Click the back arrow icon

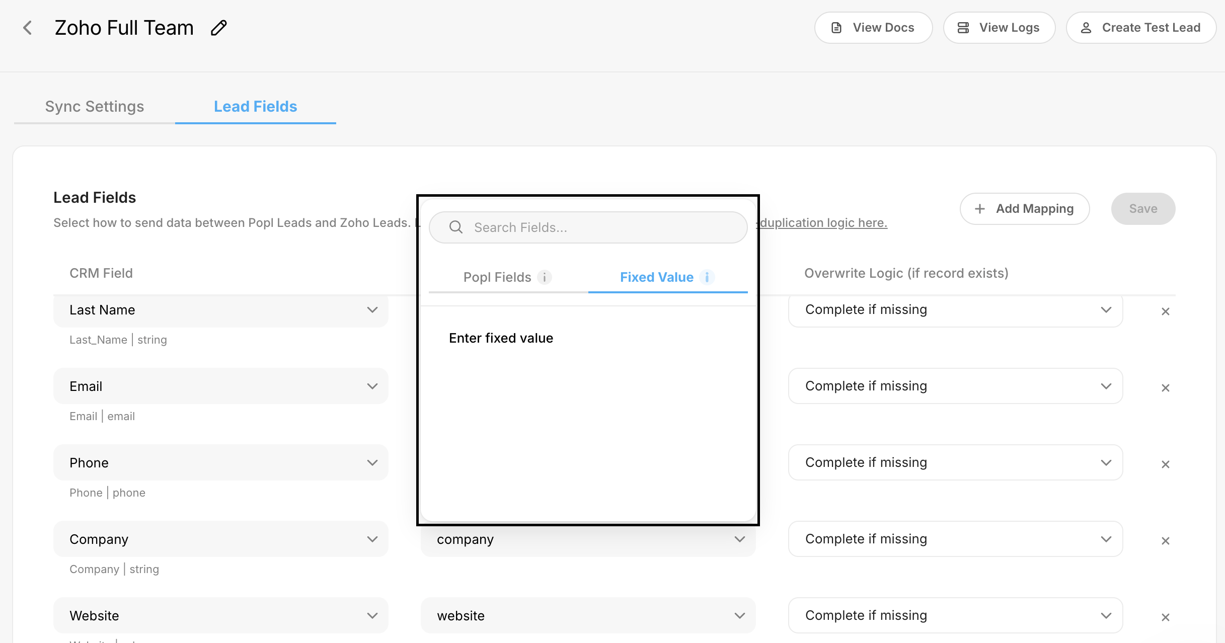tap(28, 28)
